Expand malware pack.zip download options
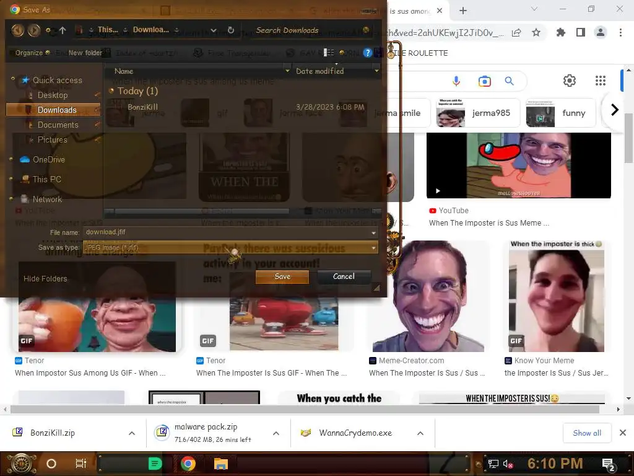634x476 pixels. pyautogui.click(x=276, y=433)
